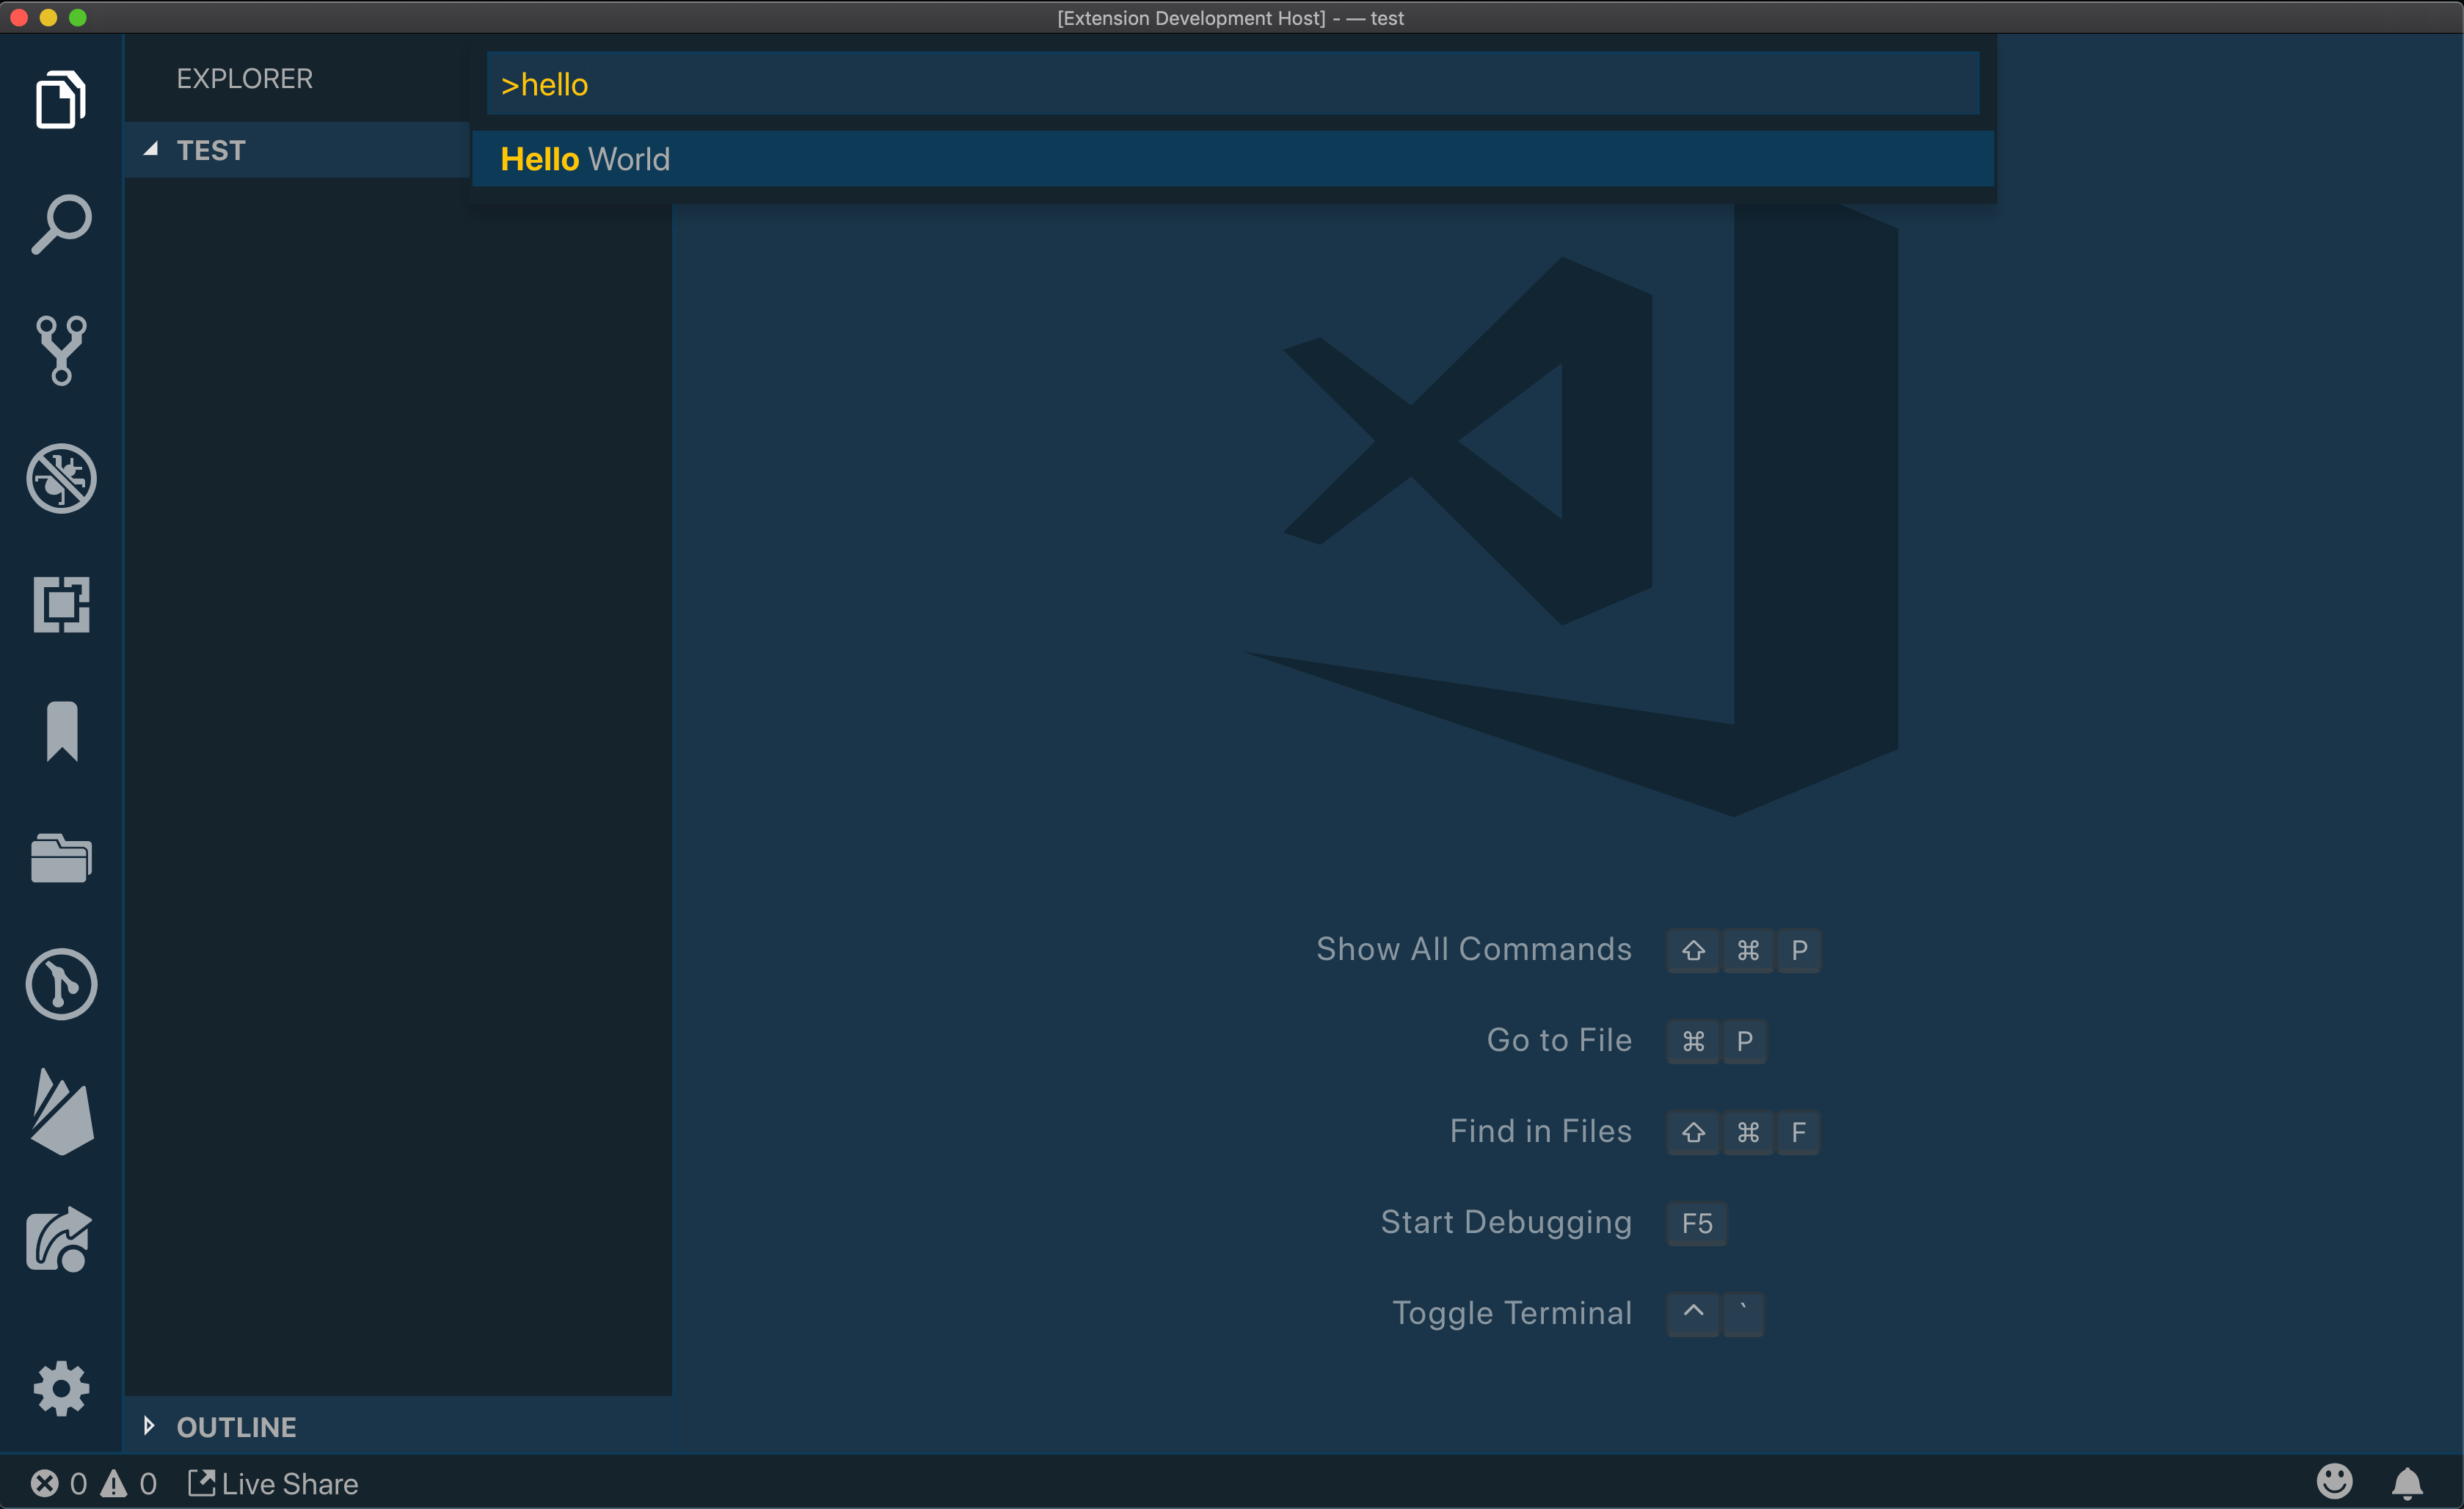
Task: Open the feedback smiley in status bar
Action: tap(2334, 1482)
